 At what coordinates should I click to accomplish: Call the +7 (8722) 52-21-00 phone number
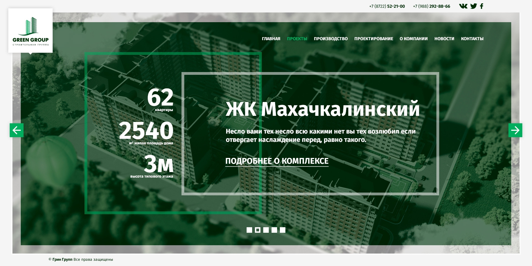387,6
